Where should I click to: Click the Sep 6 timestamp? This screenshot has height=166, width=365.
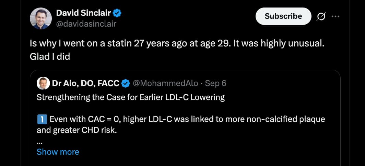point(216,83)
